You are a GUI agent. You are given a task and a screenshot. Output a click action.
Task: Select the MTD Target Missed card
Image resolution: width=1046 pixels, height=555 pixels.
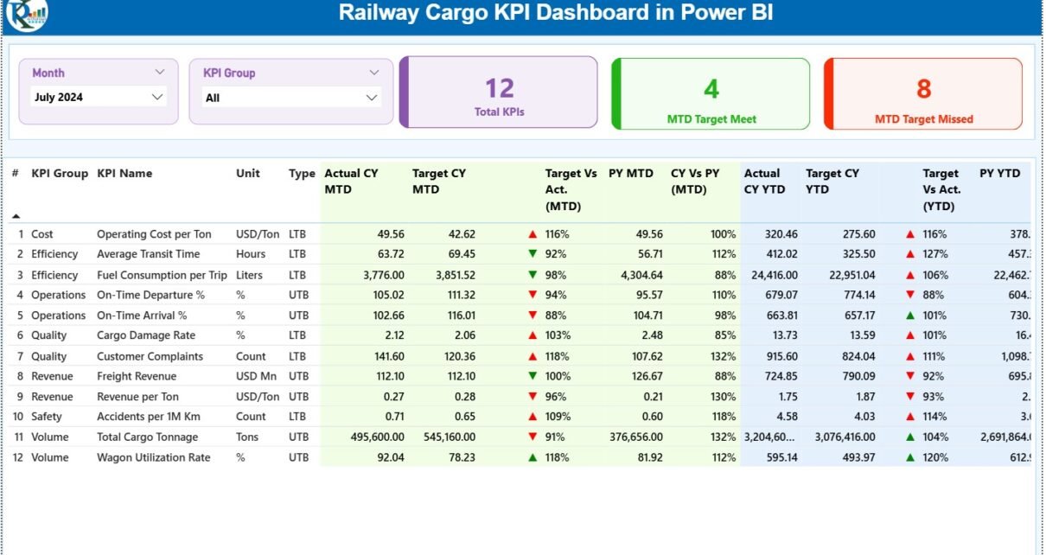click(923, 93)
